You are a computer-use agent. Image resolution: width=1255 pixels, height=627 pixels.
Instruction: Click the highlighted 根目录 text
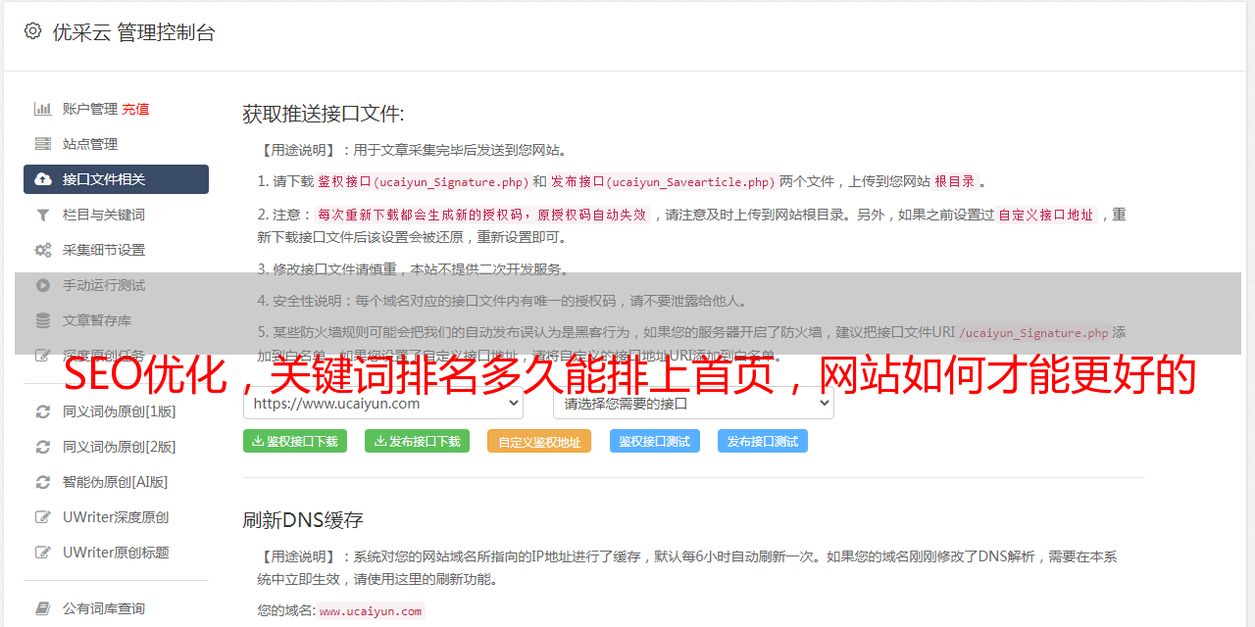click(955, 181)
